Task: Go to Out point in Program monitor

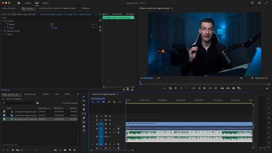Action: (x=215, y=88)
